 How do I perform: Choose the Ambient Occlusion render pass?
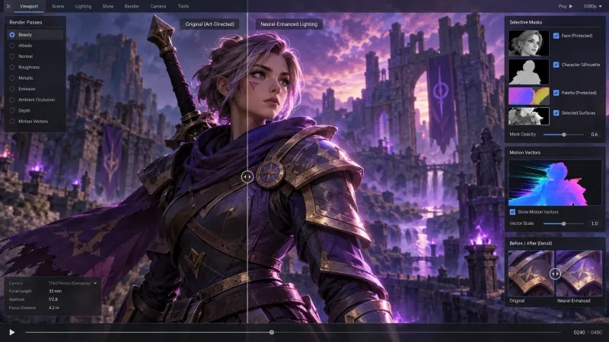(35, 100)
